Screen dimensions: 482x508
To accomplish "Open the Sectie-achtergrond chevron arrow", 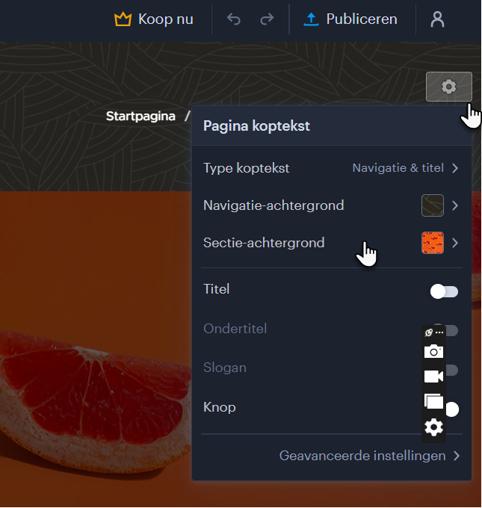I will coord(455,243).
